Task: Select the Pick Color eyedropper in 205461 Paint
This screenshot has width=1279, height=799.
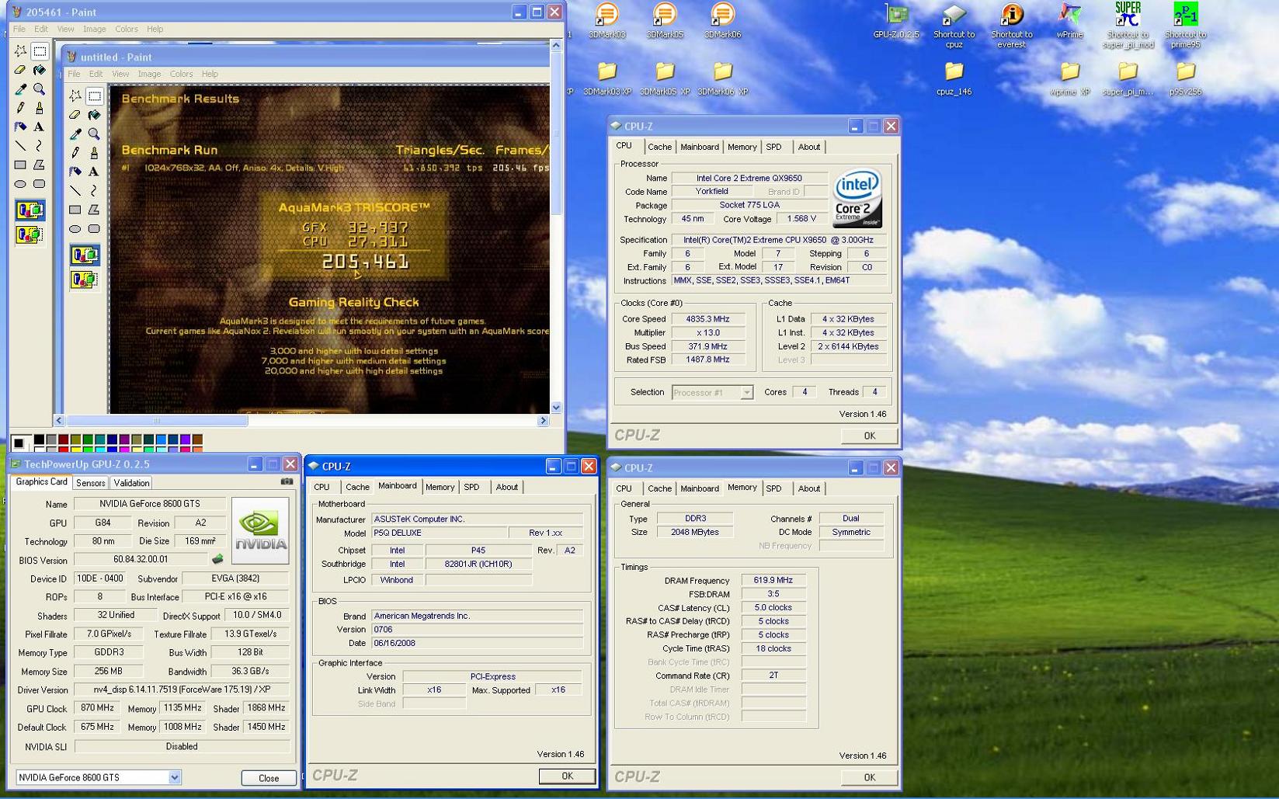Action: click(20, 89)
